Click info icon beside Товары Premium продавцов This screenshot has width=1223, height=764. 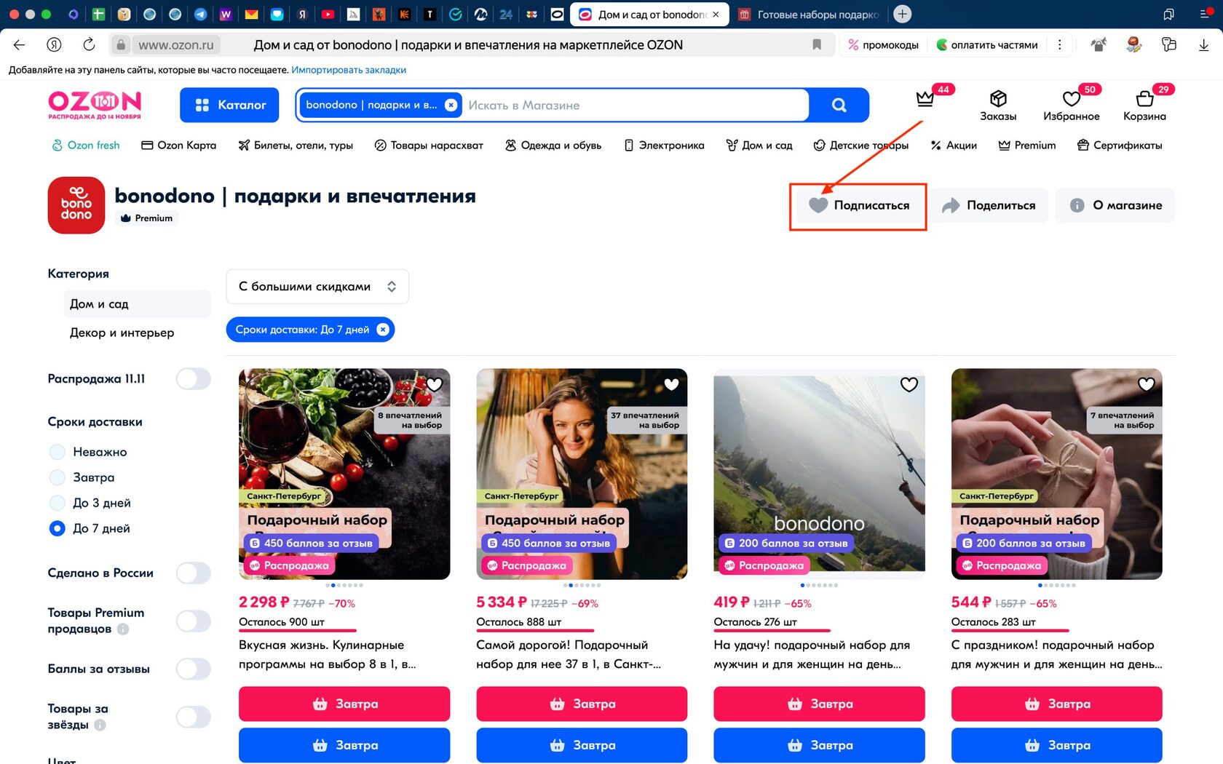pos(123,629)
